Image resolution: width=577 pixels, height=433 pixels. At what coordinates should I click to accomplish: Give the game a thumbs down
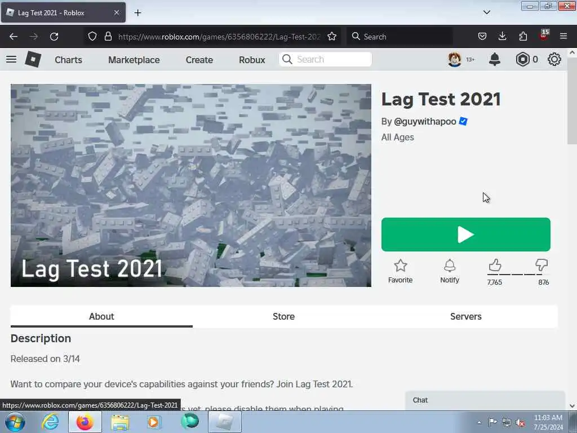[x=542, y=265]
